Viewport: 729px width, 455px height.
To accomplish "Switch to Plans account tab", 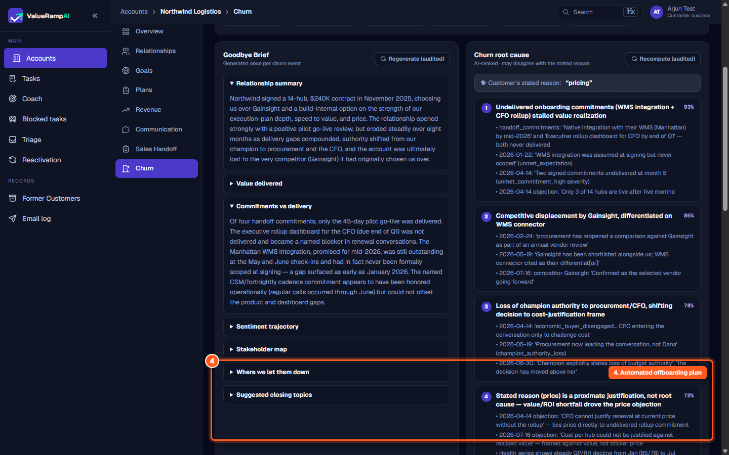I will pos(156,90).
